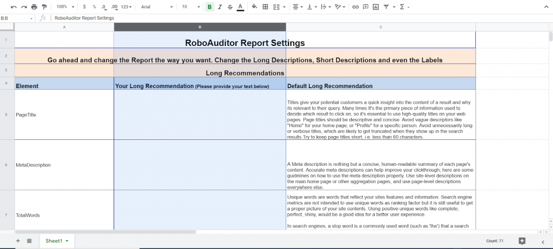Viewport: 553px width, 249px height.
Task: Format as currency
Action: click(x=84, y=6)
